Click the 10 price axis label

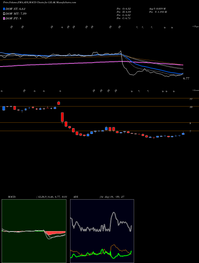tap(191, 107)
